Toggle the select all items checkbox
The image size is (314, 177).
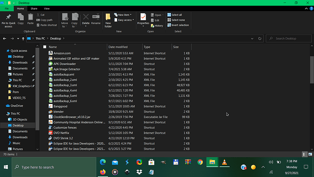pyautogui.click(x=45, y=47)
